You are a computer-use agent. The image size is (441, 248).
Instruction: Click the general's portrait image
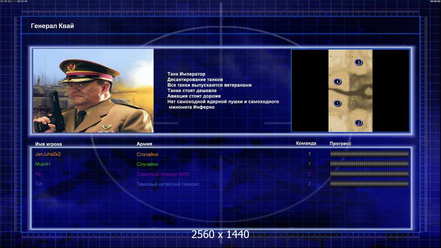click(x=93, y=91)
